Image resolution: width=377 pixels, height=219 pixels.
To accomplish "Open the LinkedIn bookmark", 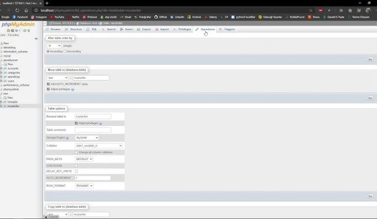I will click(177, 17).
